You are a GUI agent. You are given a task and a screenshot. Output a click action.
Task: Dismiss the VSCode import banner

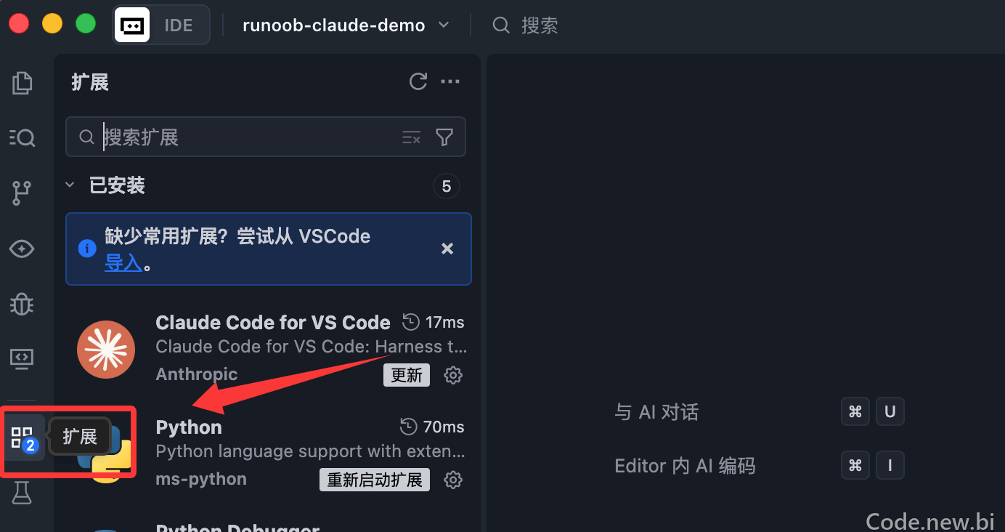click(447, 249)
